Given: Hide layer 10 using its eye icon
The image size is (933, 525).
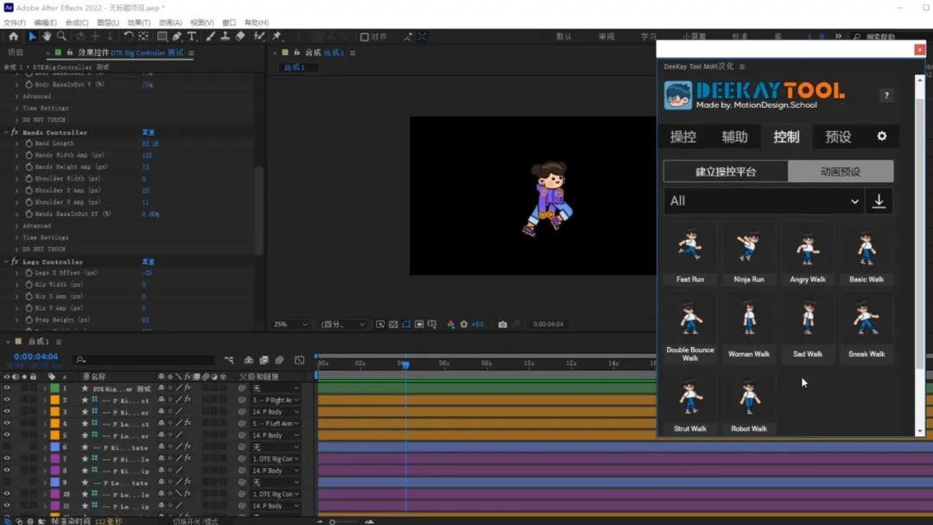Looking at the screenshot, I should tap(7, 494).
